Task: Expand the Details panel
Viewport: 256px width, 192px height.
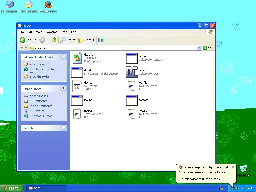Action: click(x=63, y=128)
